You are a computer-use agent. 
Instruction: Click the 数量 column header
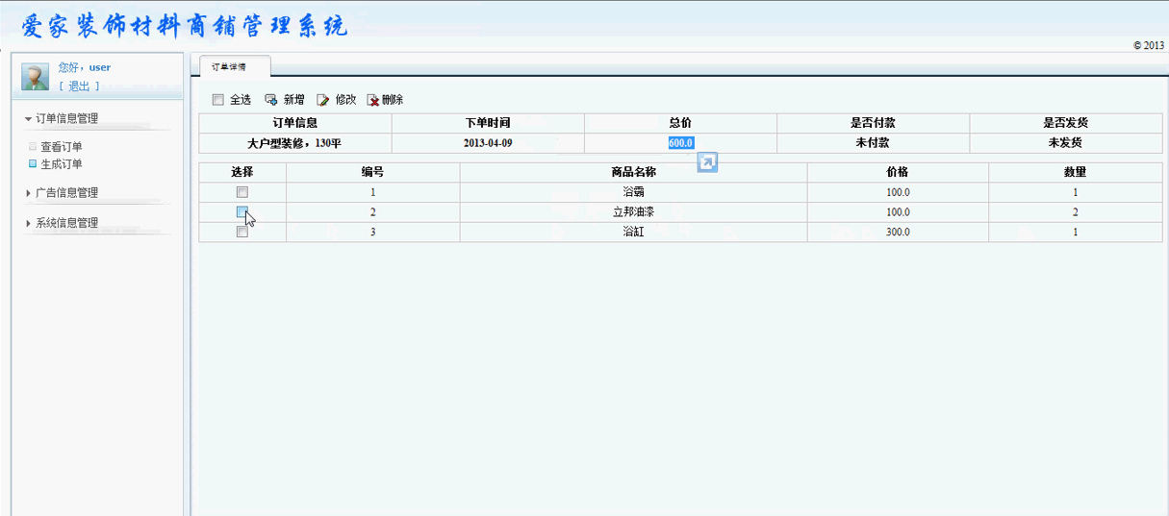(1075, 172)
